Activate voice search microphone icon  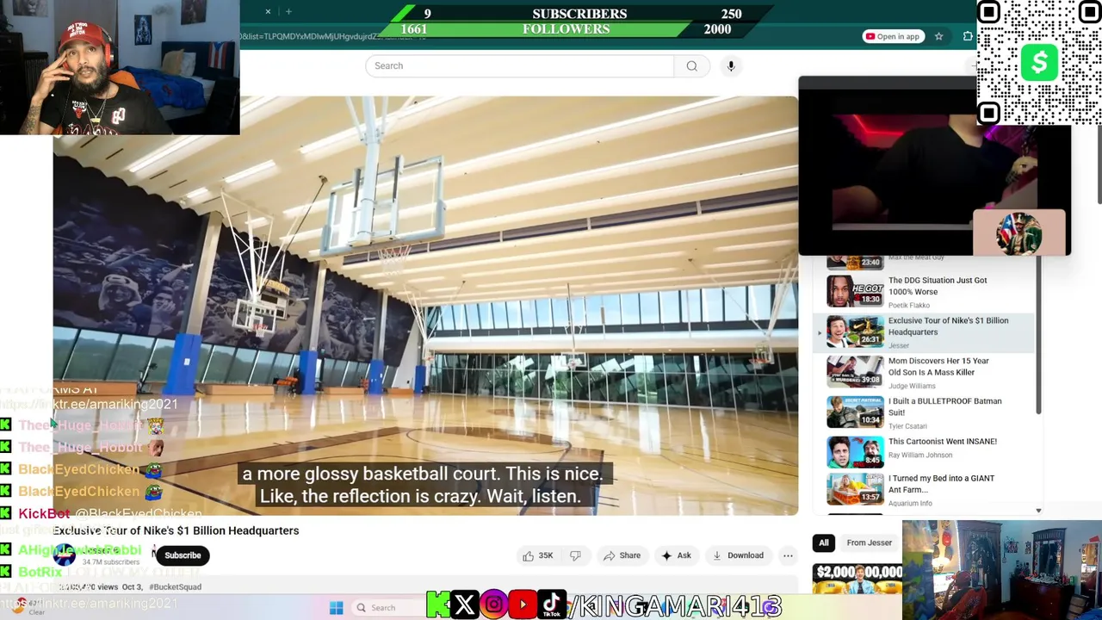click(x=731, y=66)
